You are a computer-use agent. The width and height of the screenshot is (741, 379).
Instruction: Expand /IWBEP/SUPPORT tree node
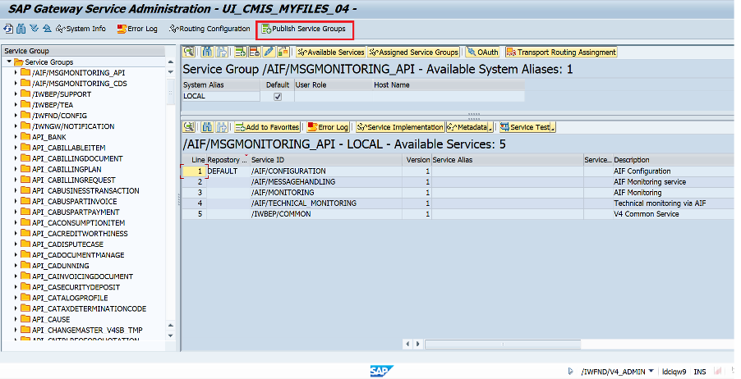tap(16, 94)
